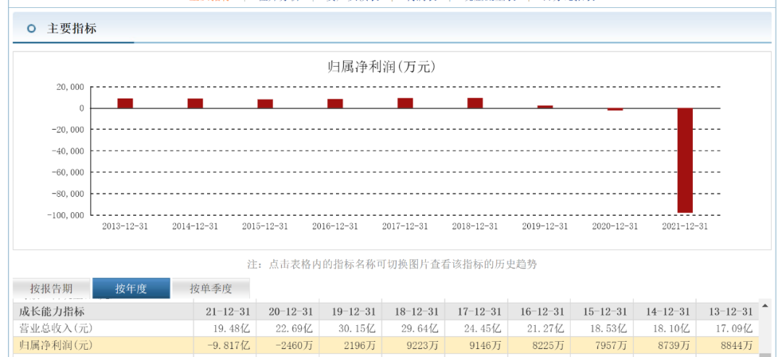Click the table's scroll-up arrow

point(764,305)
